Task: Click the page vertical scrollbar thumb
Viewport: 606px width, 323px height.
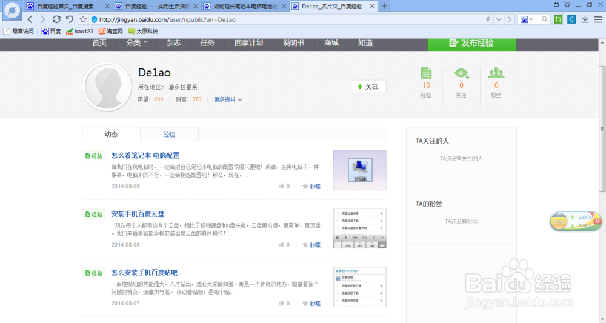Action: tap(602, 129)
